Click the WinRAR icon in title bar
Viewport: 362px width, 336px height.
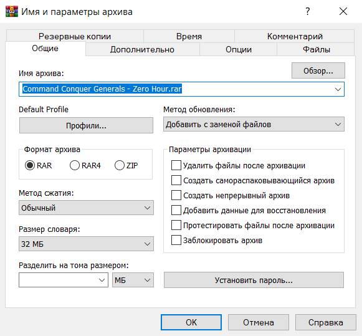pyautogui.click(x=12, y=11)
